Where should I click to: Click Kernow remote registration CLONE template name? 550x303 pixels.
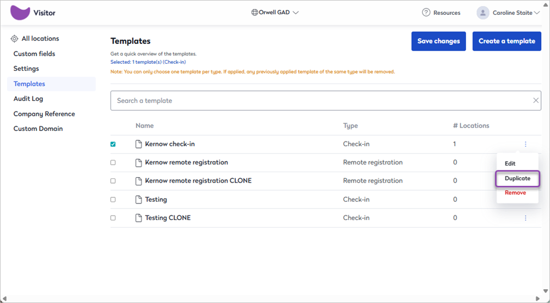coord(198,181)
